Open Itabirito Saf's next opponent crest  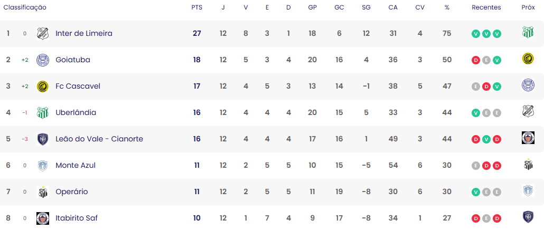(x=528, y=217)
